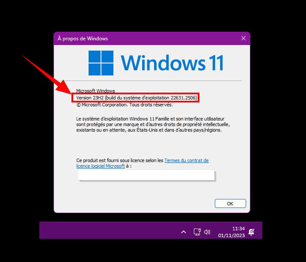
Task: Click the Windows 11 Famille paragraph text
Action: coord(153,124)
